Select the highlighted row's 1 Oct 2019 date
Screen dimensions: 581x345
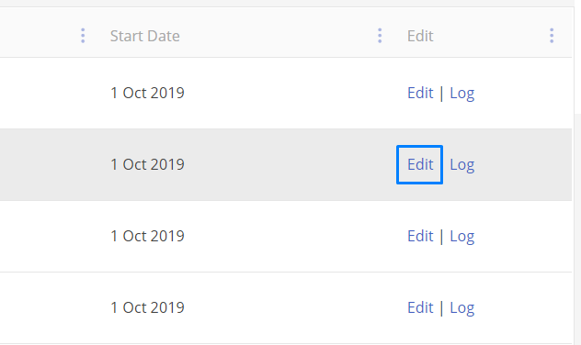pyautogui.click(x=147, y=164)
